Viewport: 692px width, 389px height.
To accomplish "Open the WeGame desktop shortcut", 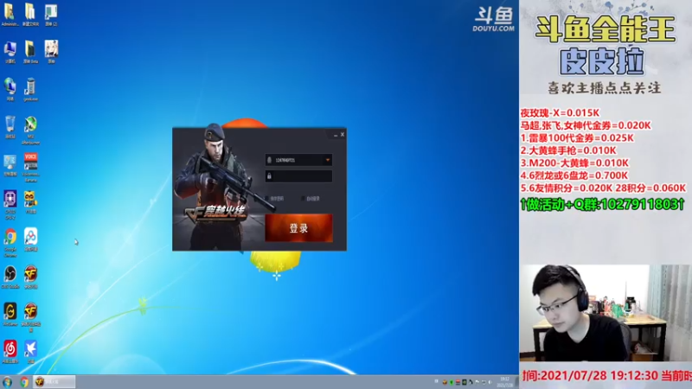I will click(x=10, y=314).
